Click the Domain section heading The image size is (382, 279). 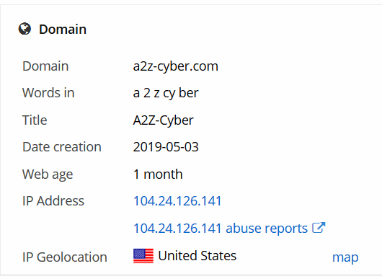click(63, 30)
